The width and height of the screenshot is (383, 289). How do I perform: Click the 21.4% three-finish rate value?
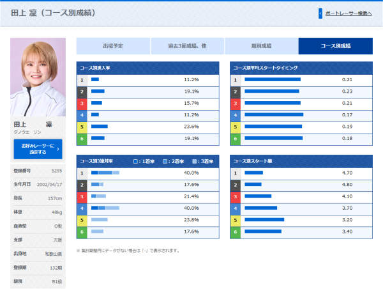tap(191, 196)
